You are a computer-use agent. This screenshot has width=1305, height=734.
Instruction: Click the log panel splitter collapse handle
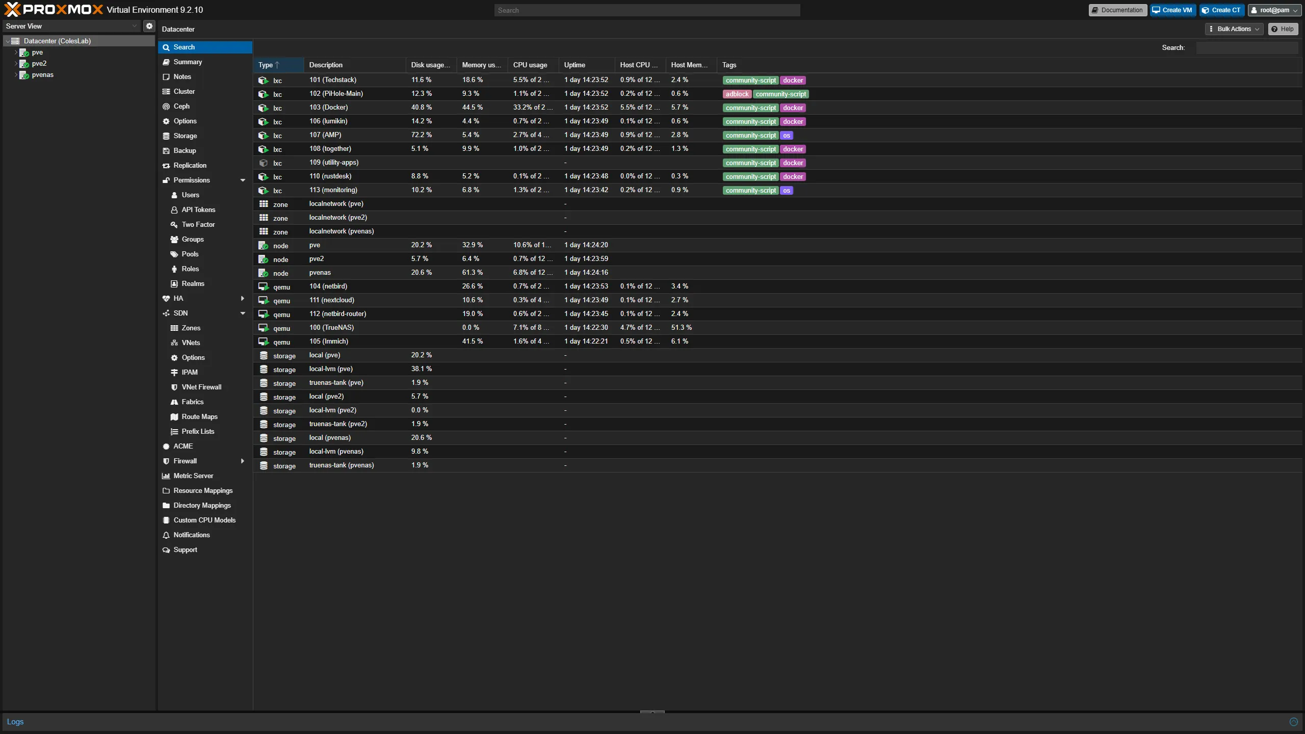652,712
